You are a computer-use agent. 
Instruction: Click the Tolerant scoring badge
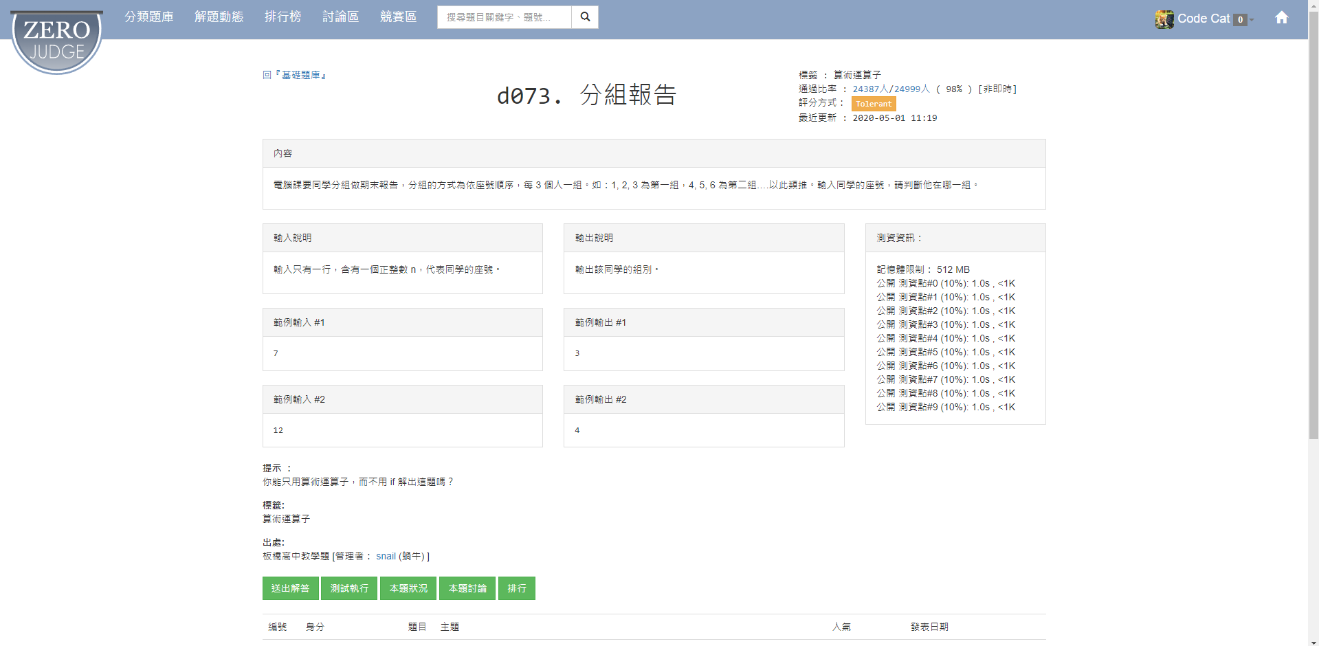click(874, 104)
